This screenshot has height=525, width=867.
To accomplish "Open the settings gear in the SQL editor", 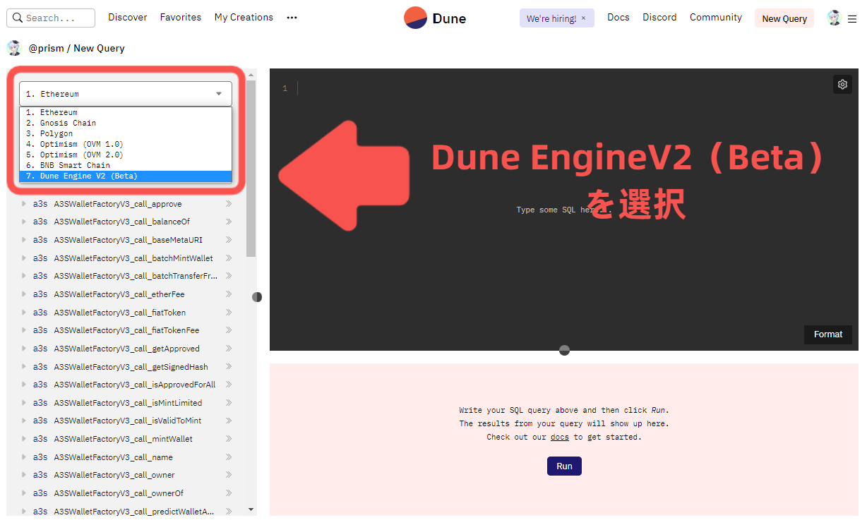I will (x=842, y=84).
